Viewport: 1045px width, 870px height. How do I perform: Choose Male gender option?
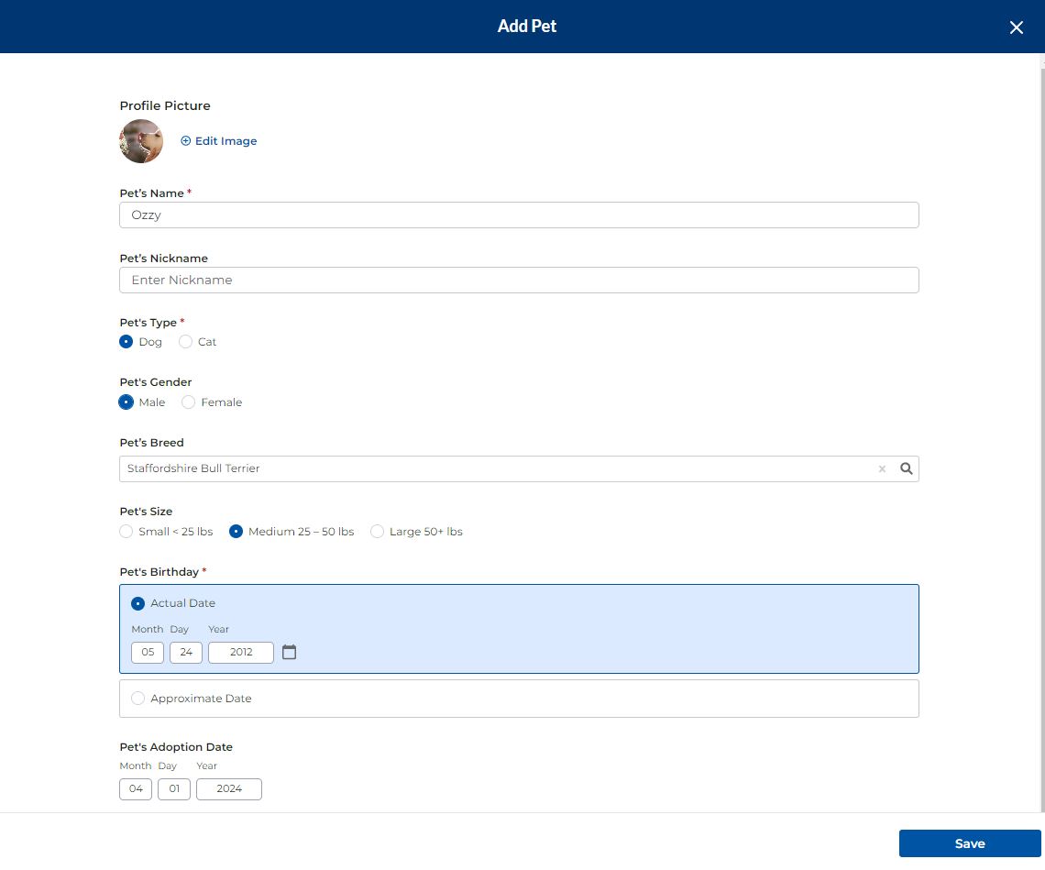(x=126, y=402)
